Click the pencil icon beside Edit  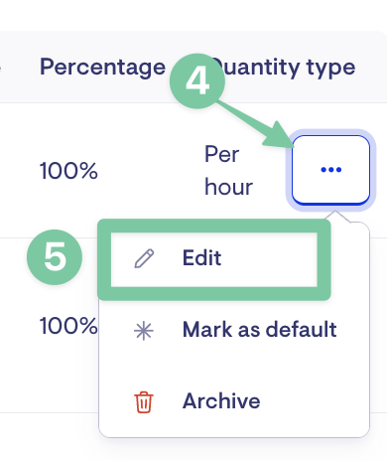coord(144,258)
